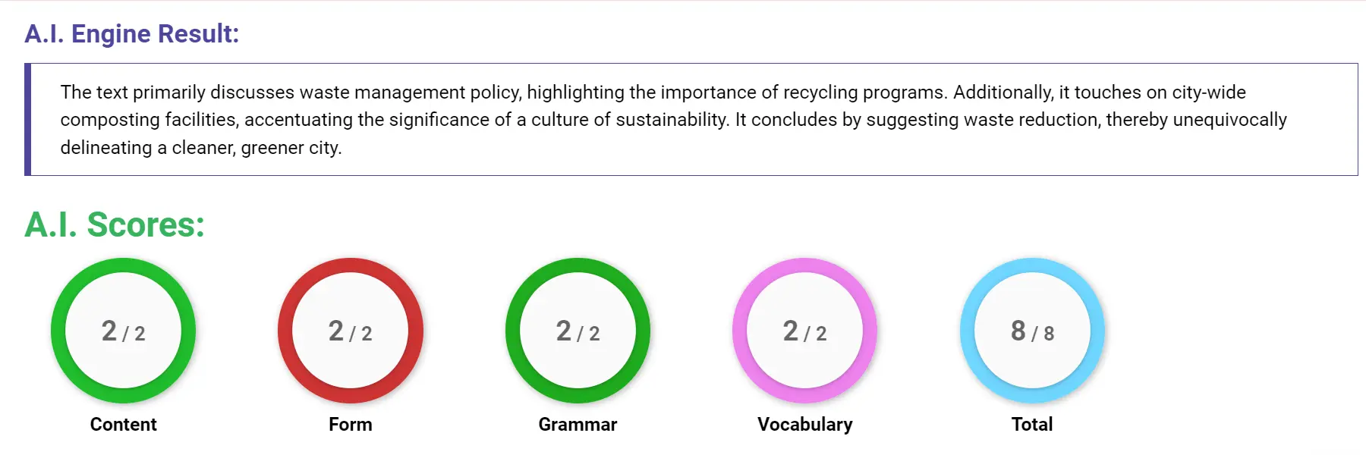1366x455 pixels.
Task: Select the A.I. Scores heading
Action: coord(114,225)
